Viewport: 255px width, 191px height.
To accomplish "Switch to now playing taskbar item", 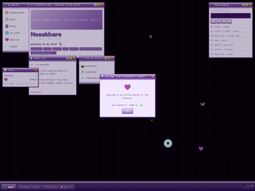I will click(x=50, y=187).
